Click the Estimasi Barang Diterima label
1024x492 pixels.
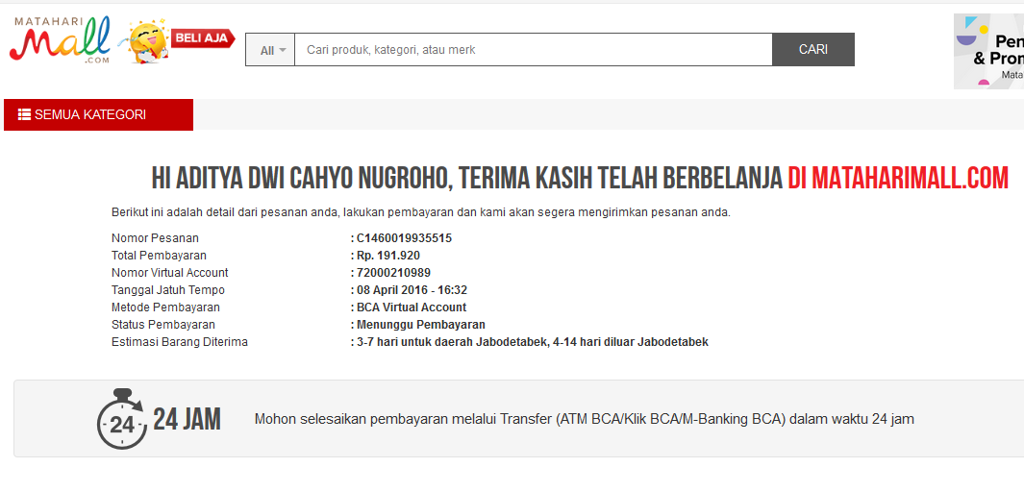coord(180,342)
